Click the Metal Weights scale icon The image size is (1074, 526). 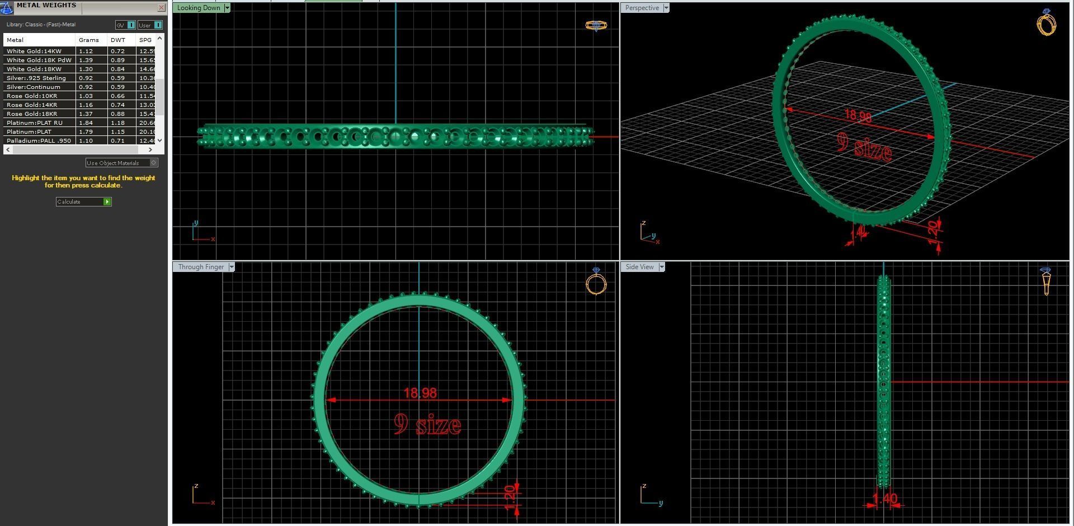point(7,8)
